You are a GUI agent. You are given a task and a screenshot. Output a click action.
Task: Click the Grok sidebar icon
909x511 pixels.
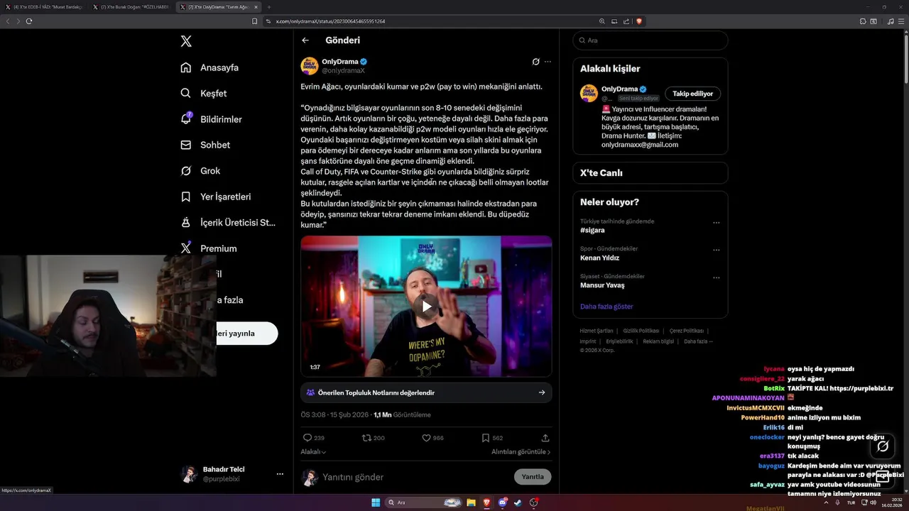click(x=186, y=171)
